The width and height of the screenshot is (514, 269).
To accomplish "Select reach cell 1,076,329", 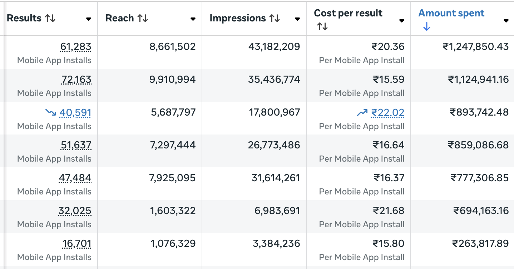I will point(173,244).
